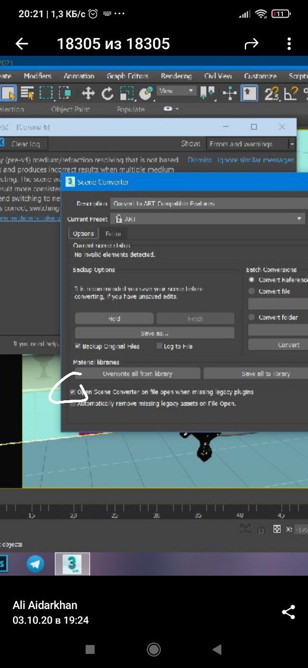308x668 pixels.
Task: Open the Current Preset ART dropdown
Action: pyautogui.click(x=208, y=219)
